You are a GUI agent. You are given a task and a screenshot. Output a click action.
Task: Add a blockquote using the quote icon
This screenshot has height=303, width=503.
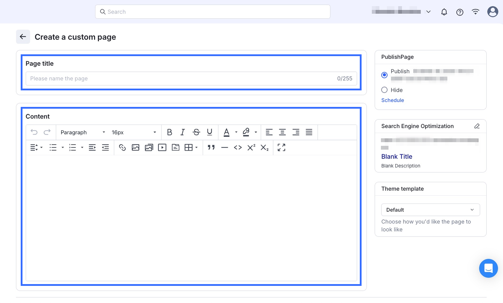[211, 147]
